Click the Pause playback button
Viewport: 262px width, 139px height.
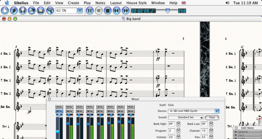pos(89,11)
